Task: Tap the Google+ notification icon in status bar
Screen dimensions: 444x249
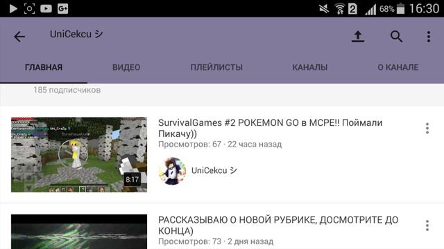Action: coord(63,8)
